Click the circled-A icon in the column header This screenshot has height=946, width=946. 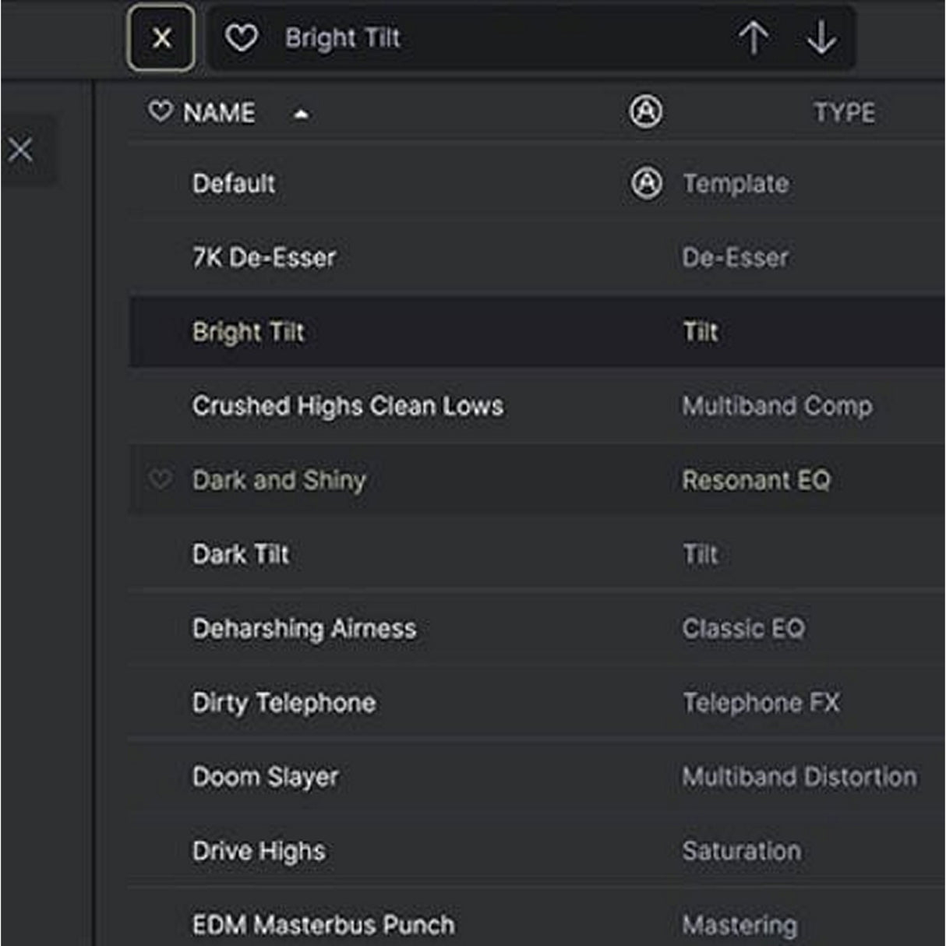click(646, 112)
